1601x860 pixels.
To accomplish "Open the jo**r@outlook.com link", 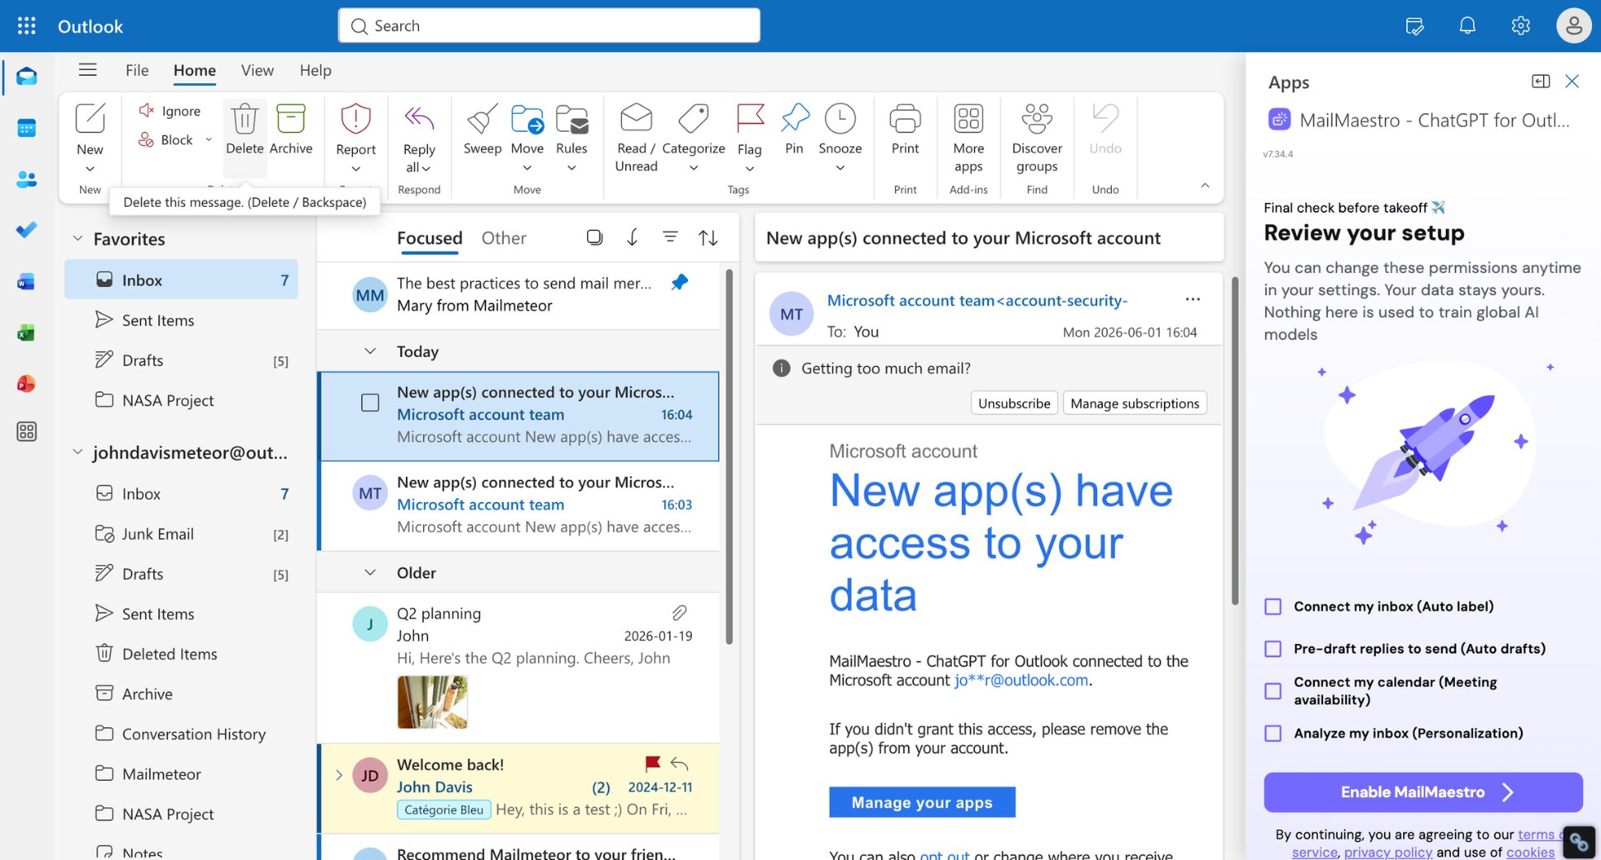I will (x=1021, y=680).
